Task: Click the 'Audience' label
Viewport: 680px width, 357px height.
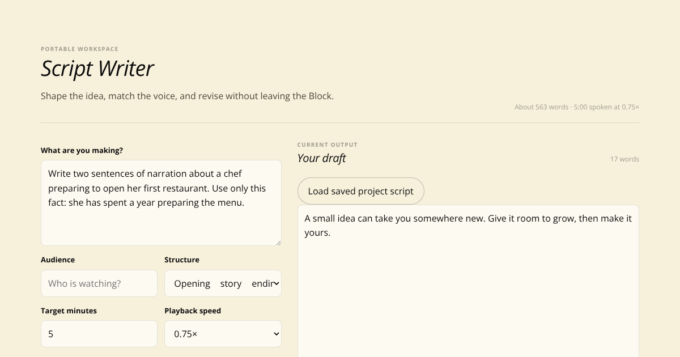Action: 58,260
